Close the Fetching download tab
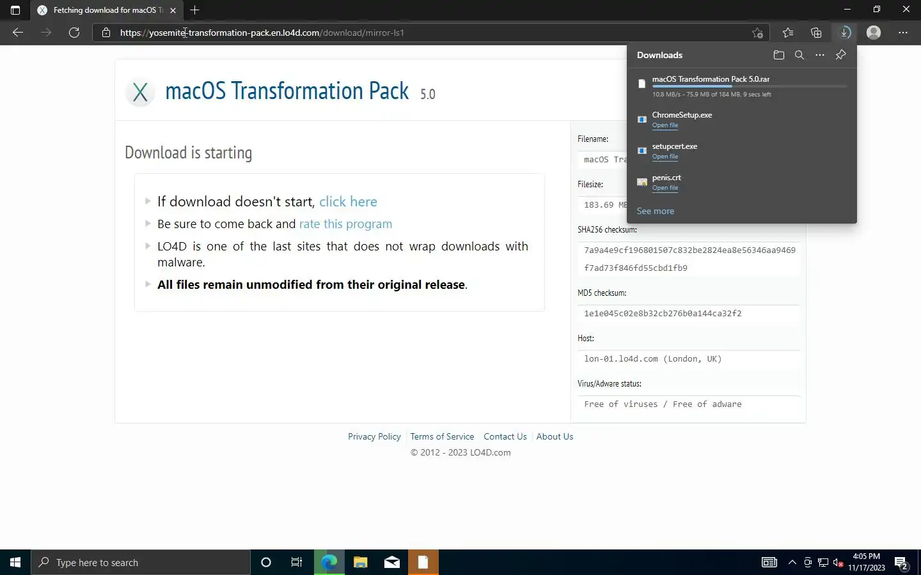The height and width of the screenshot is (575, 921). pos(173,10)
